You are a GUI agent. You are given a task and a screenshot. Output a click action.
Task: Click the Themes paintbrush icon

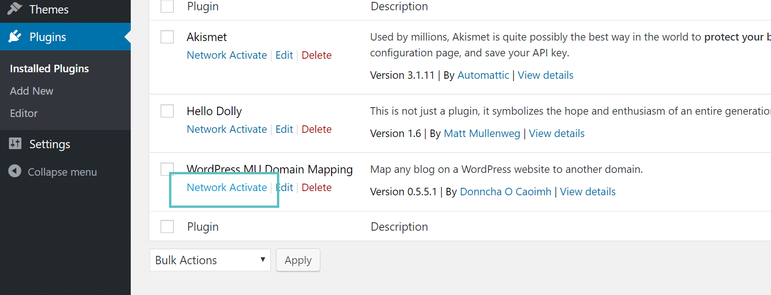tap(15, 8)
